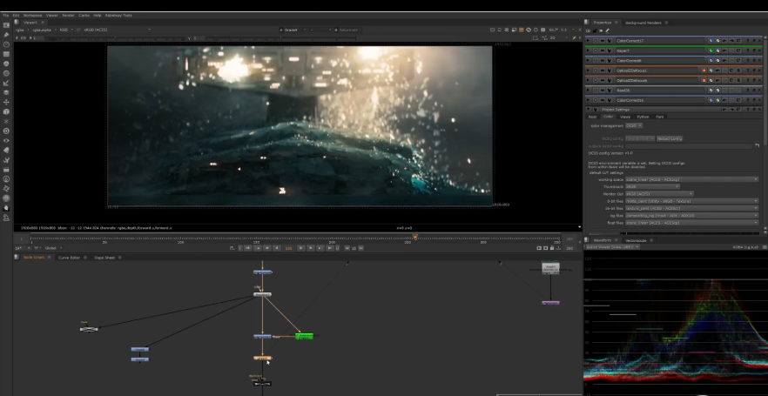Image resolution: width=768 pixels, height=396 pixels.
Task: Open the color management OCIO dropdown
Action: coord(633,125)
